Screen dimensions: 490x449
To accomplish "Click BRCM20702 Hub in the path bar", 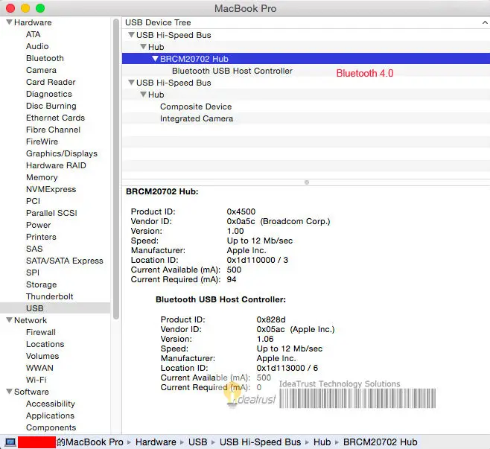I will coord(380,442).
